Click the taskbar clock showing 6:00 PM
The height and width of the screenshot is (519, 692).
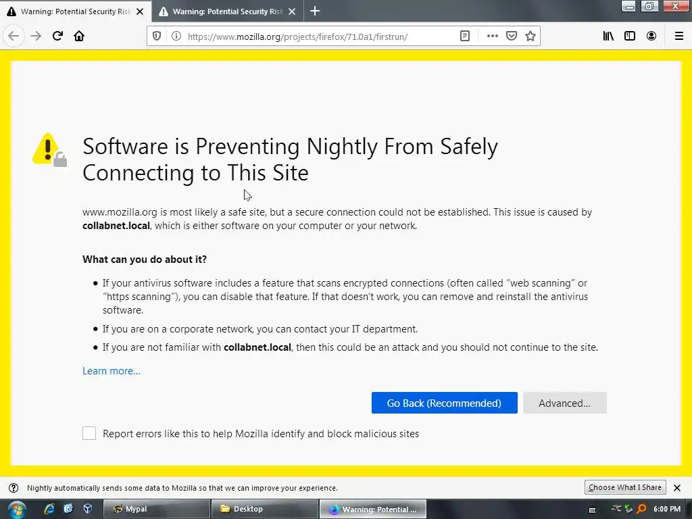click(667, 509)
